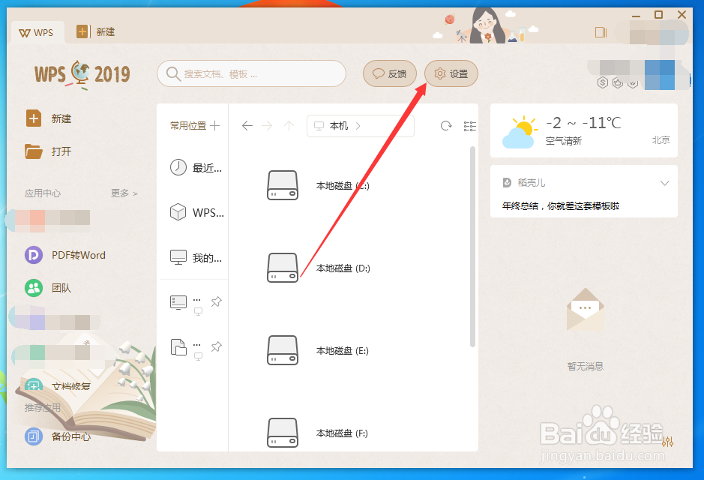Click the 打开 folder icon in sidebar
Screen dimensions: 704x480
tap(34, 151)
